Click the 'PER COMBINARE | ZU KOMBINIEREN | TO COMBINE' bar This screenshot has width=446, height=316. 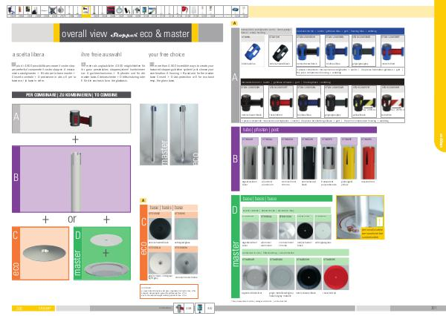[x=71, y=95]
